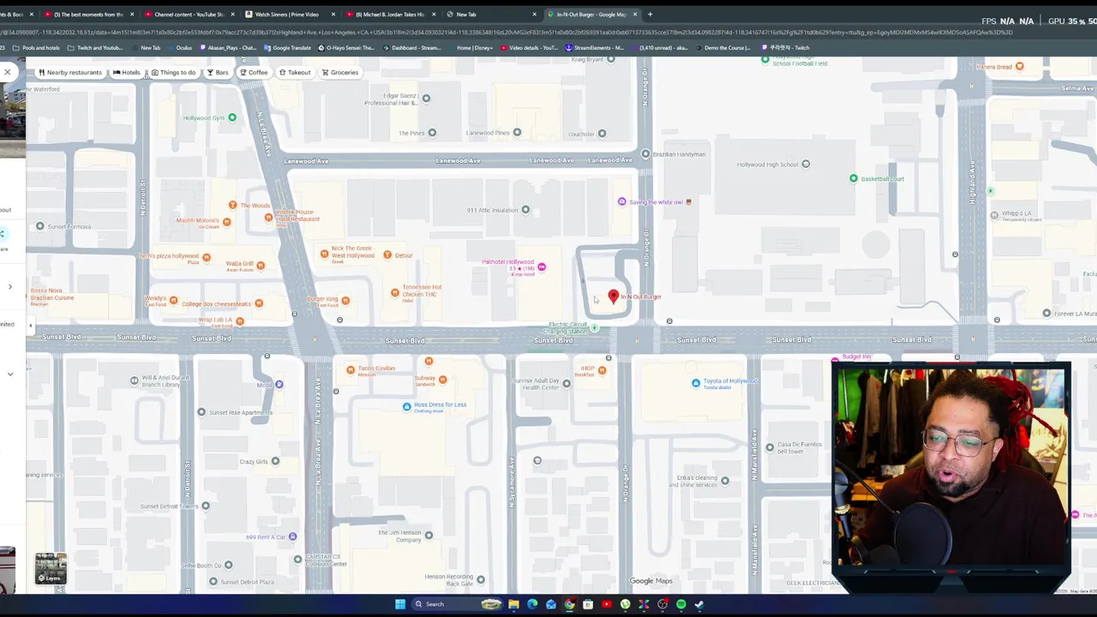
Task: Filter by Nearby restaurants chip
Action: 70,72
